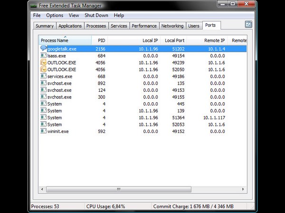The width and height of the screenshot is (285, 213).
Task: Click the app icon in title bar
Action: 34,5
